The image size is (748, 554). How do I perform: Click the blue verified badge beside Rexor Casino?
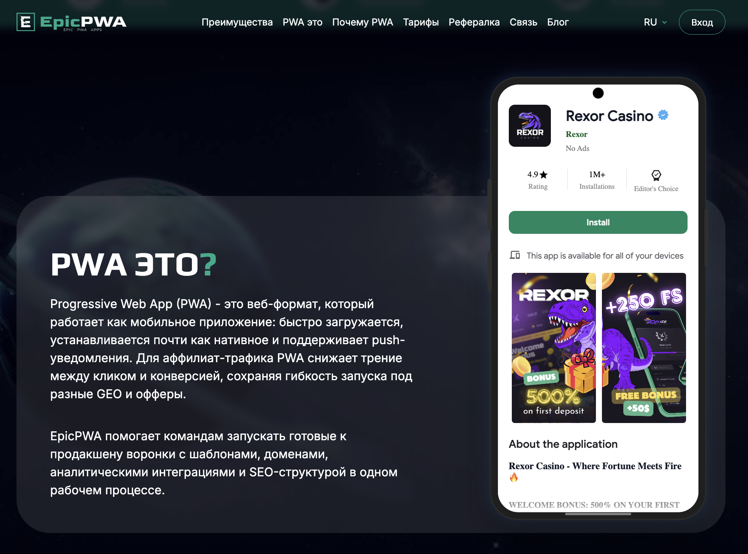(663, 115)
